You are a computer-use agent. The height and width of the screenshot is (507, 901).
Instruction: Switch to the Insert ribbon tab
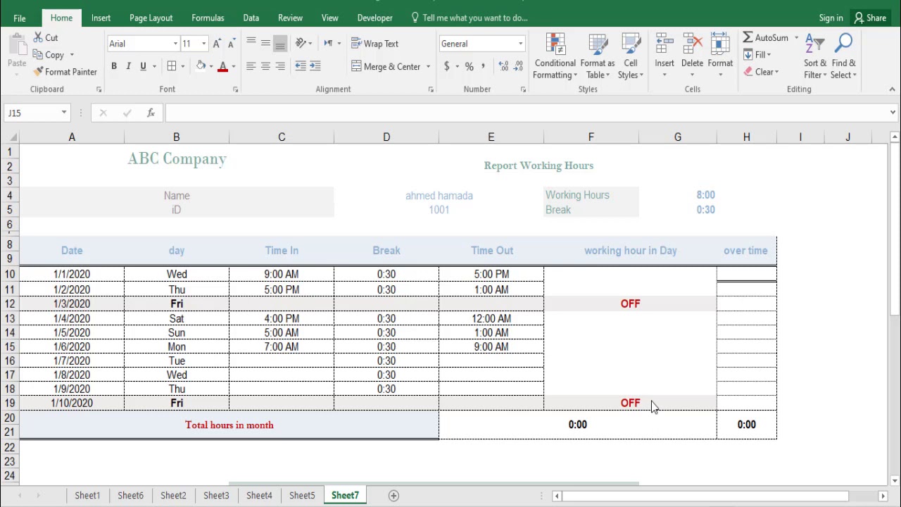[101, 18]
